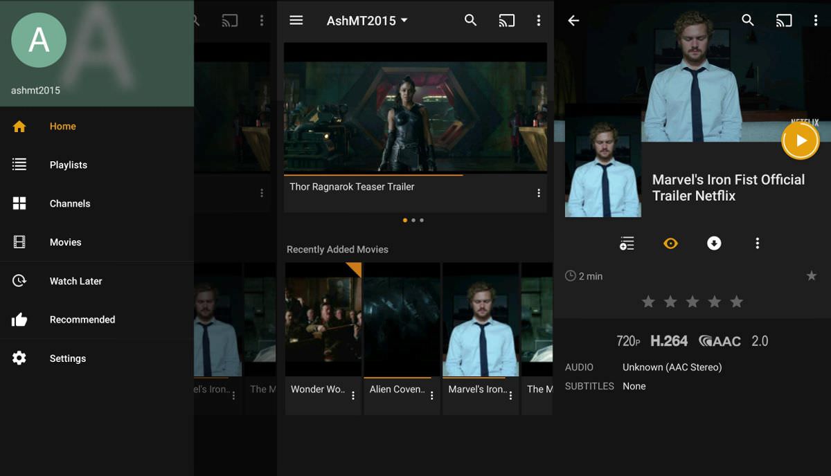Image resolution: width=831 pixels, height=476 pixels.
Task: Click the Recently Added Movies heading
Action: 337,250
